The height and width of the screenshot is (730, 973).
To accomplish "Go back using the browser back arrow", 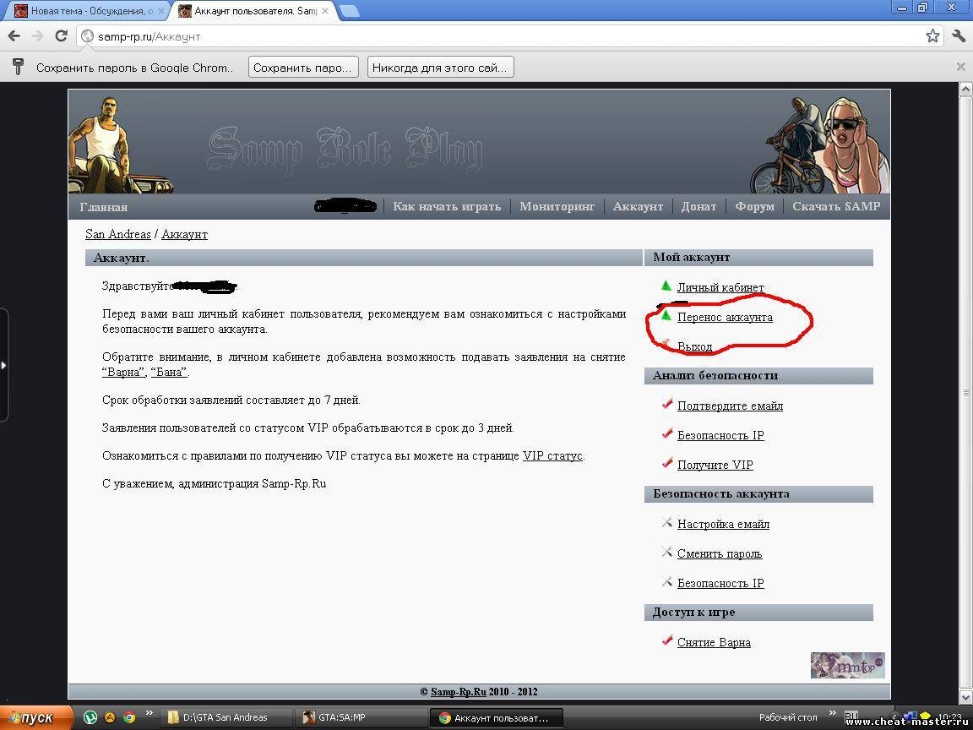I will [x=14, y=36].
